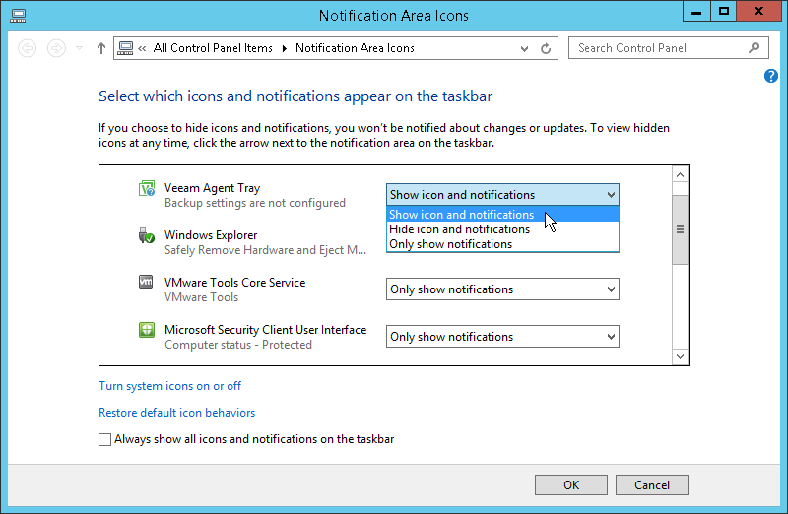The width and height of the screenshot is (788, 514).
Task: Click 'Veeam Agent Tray' name text
Action: click(212, 188)
